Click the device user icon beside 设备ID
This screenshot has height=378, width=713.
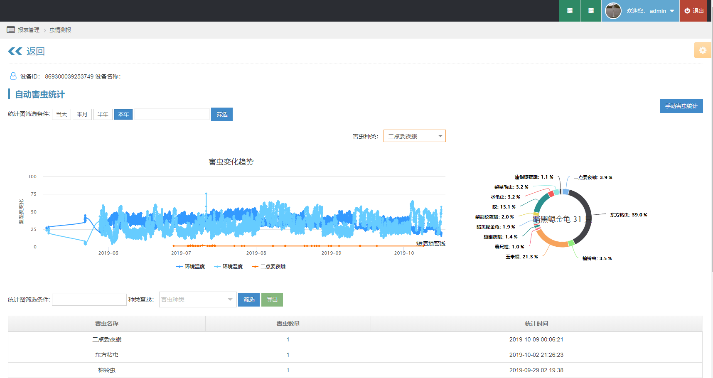[x=13, y=76]
